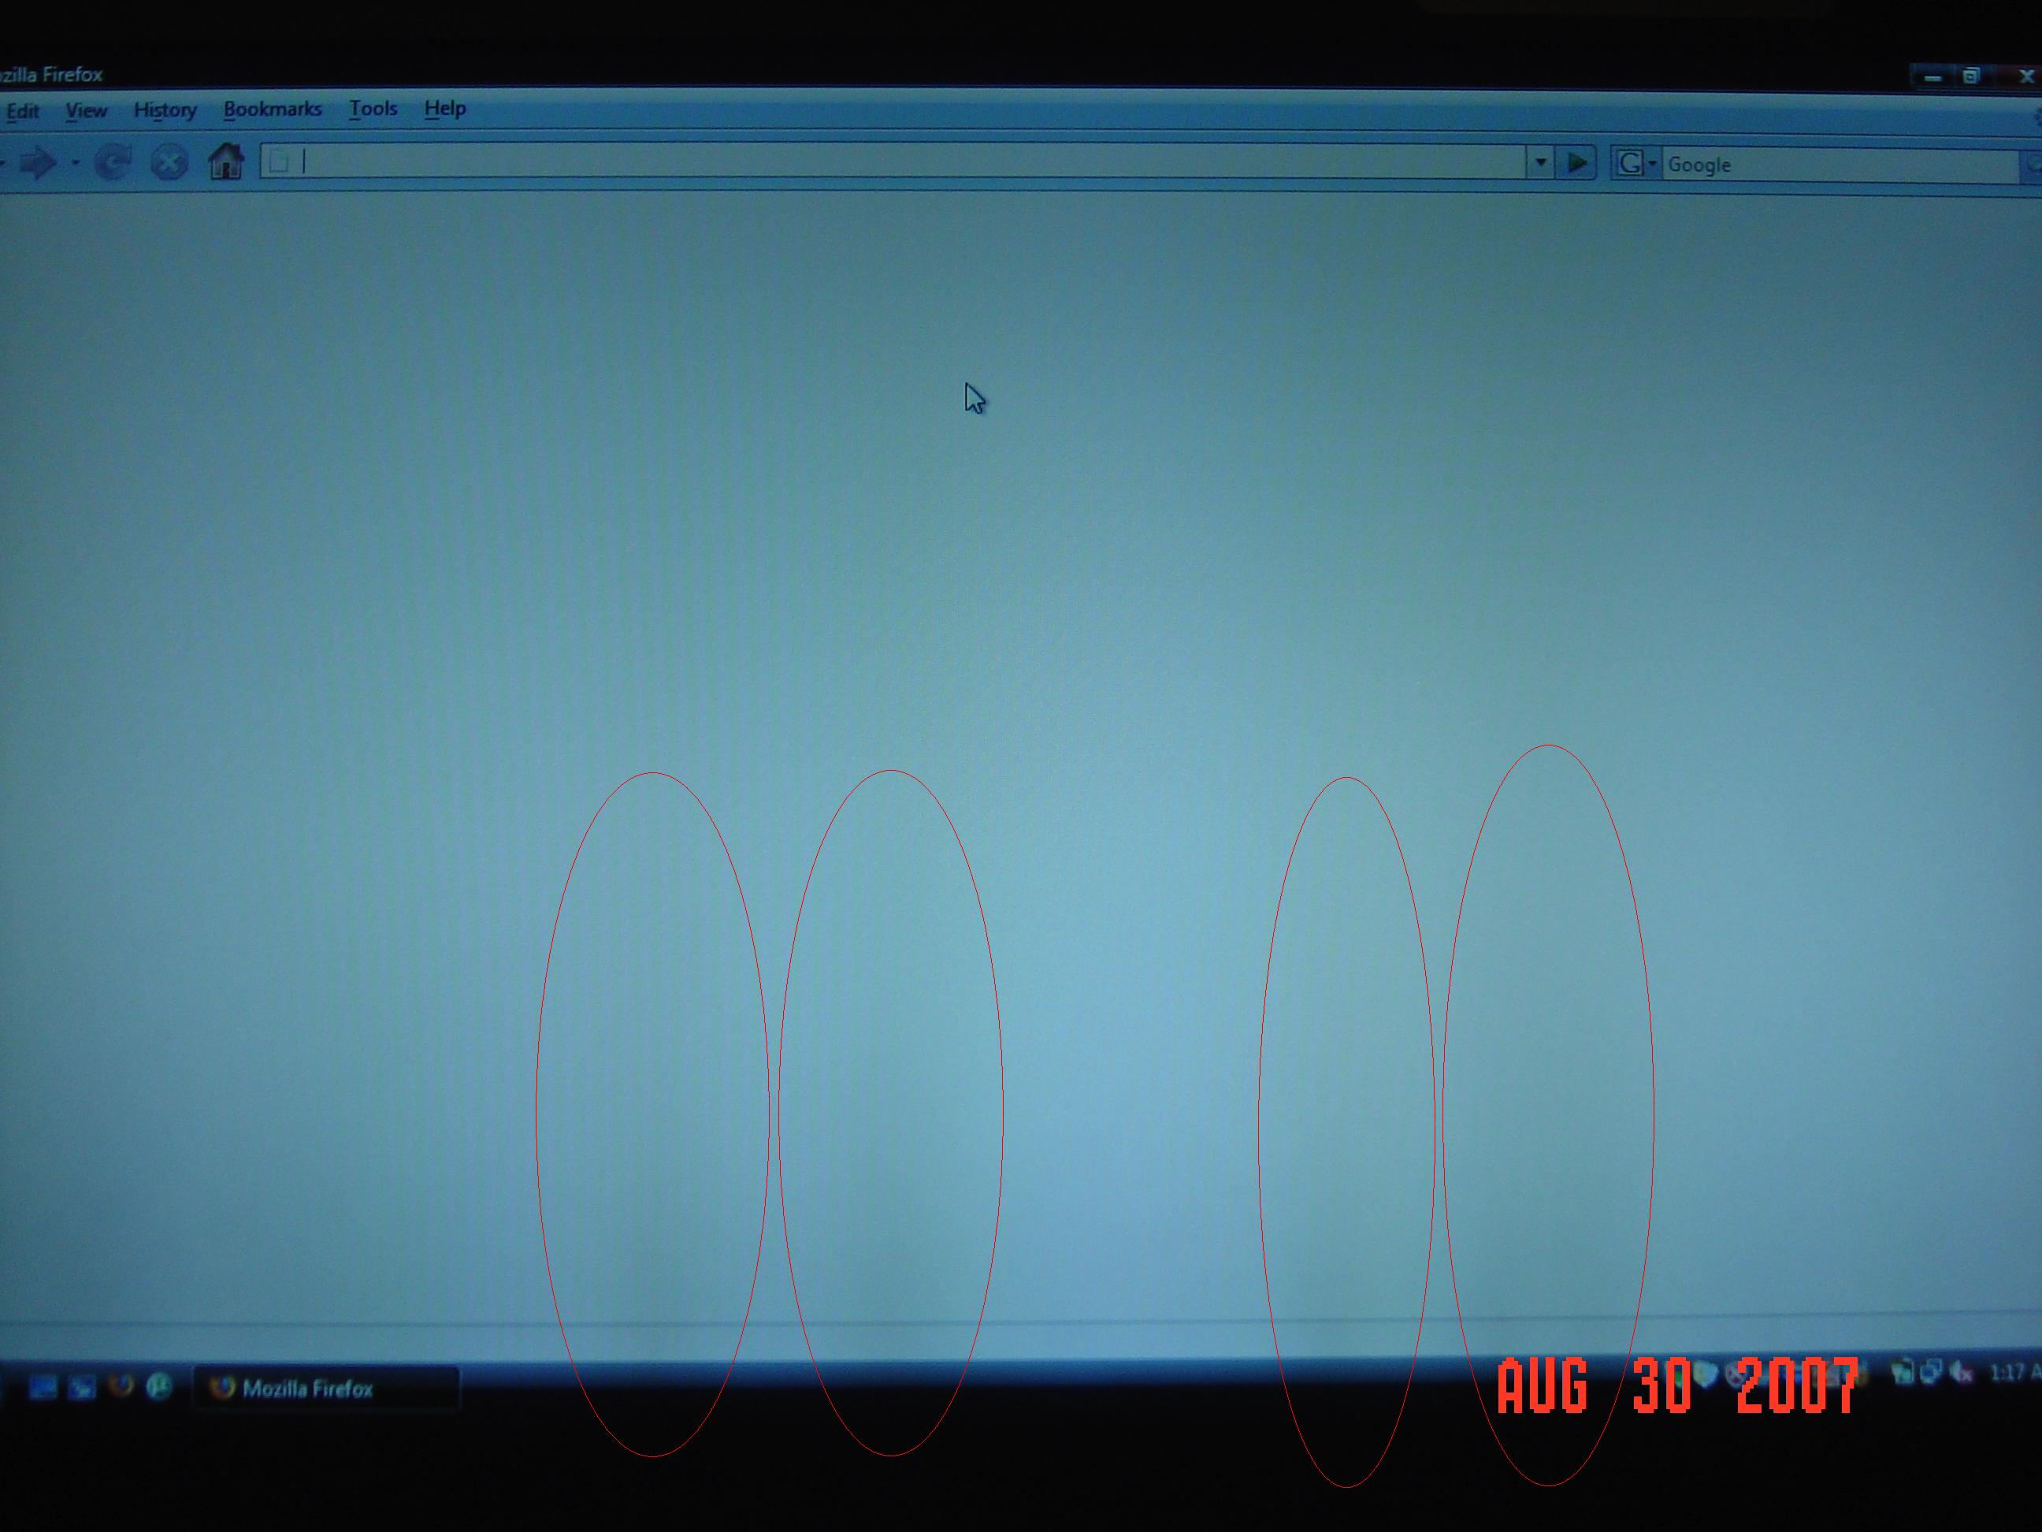This screenshot has width=2042, height=1532.
Task: Open the History menu
Action: (x=165, y=111)
